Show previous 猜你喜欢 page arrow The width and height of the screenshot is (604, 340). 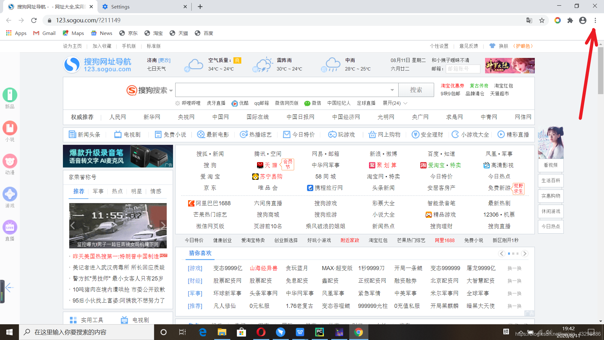click(x=502, y=253)
